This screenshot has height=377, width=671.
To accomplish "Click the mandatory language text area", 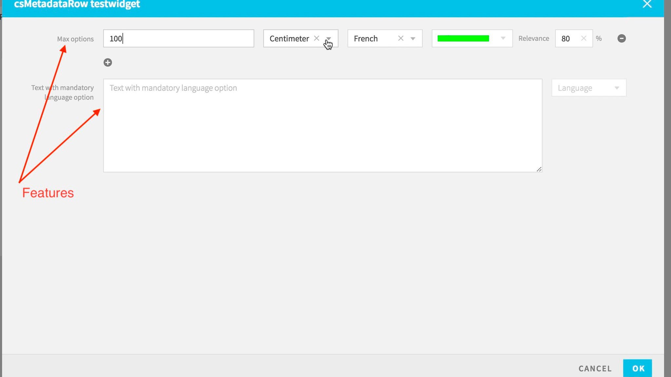I will [322, 126].
